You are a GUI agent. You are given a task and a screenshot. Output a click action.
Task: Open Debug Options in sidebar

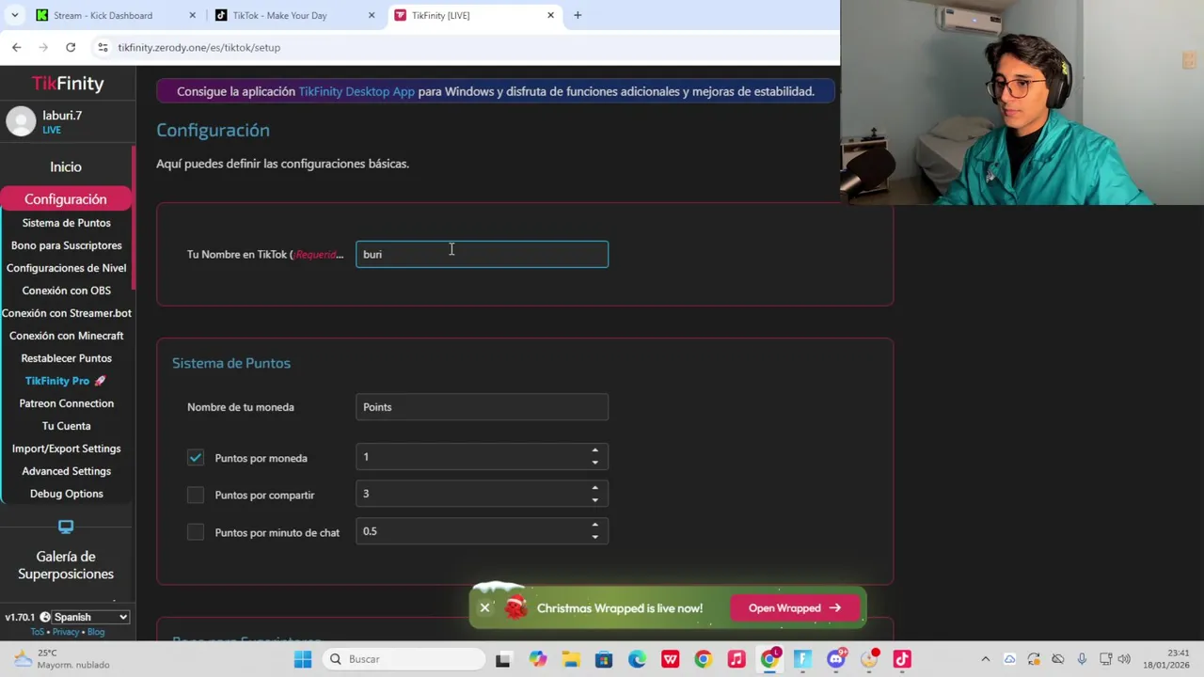coord(66,494)
